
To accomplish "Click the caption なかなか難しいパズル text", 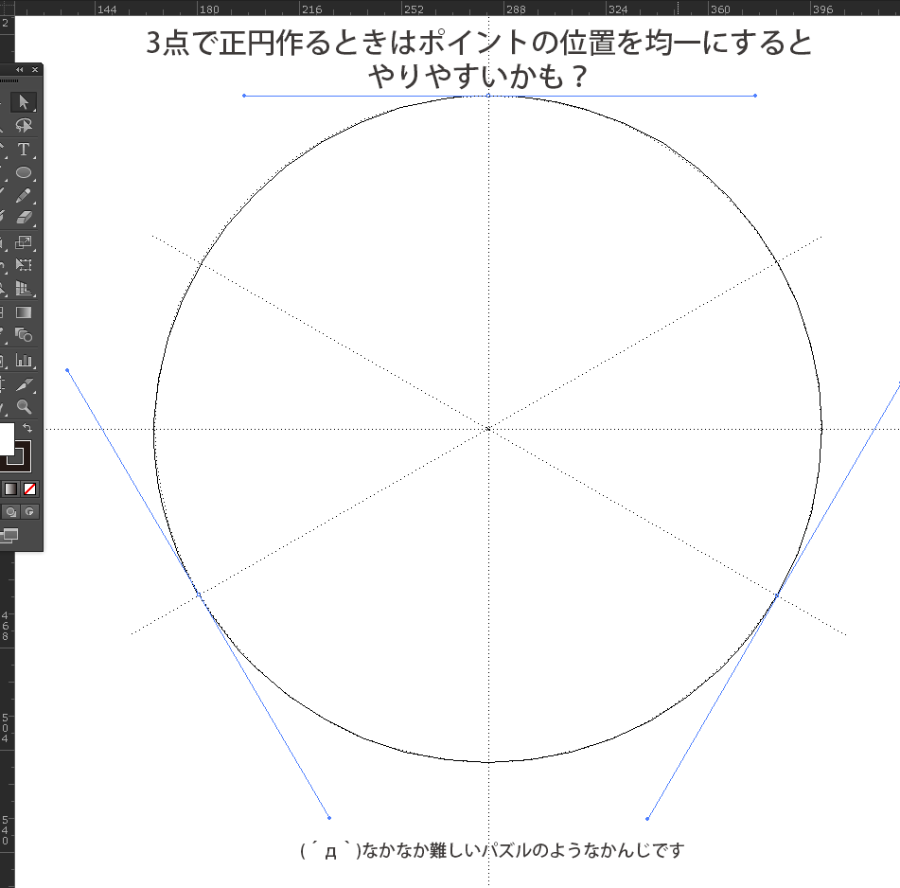I will tap(492, 849).
